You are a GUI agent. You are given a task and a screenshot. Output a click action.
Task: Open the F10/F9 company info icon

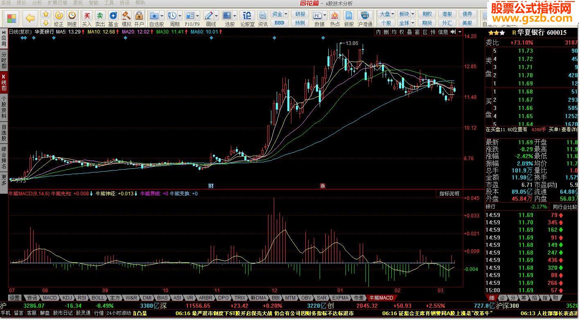tap(190, 16)
